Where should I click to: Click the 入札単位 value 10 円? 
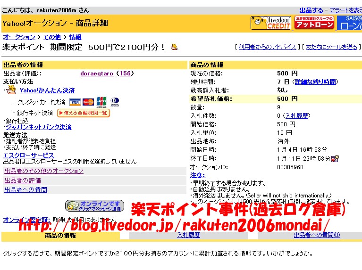285,133
